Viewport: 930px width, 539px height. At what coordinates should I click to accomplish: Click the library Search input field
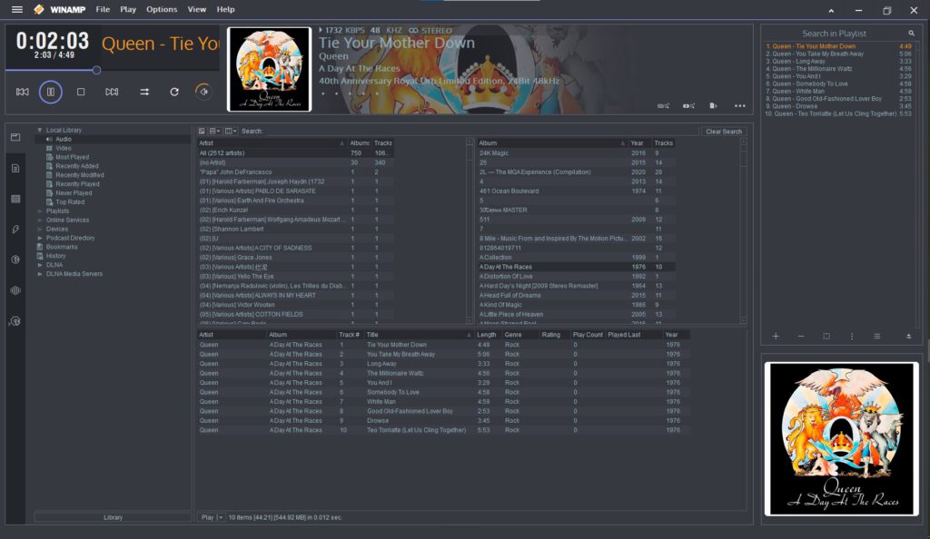480,131
